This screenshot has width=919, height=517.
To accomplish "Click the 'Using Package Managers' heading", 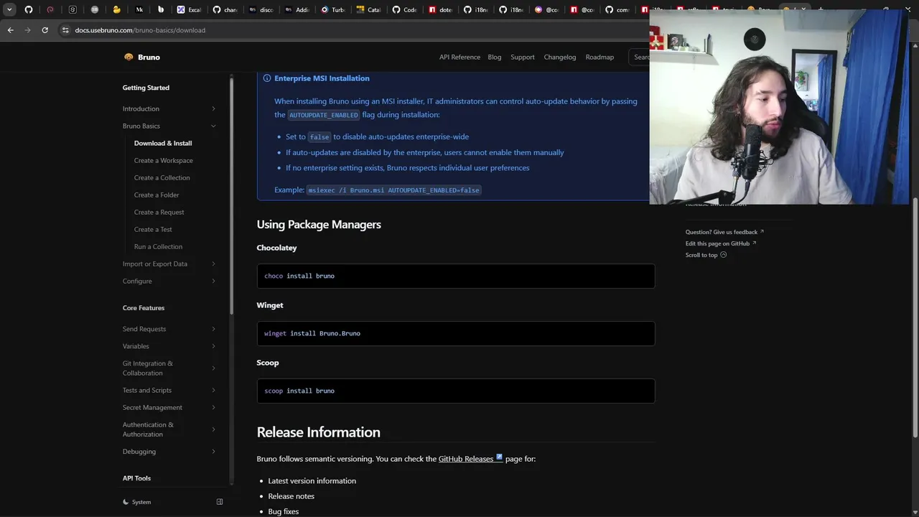I will (319, 224).
